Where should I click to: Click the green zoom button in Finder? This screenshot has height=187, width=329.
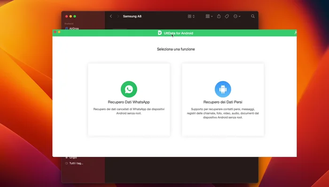pos(75,16)
